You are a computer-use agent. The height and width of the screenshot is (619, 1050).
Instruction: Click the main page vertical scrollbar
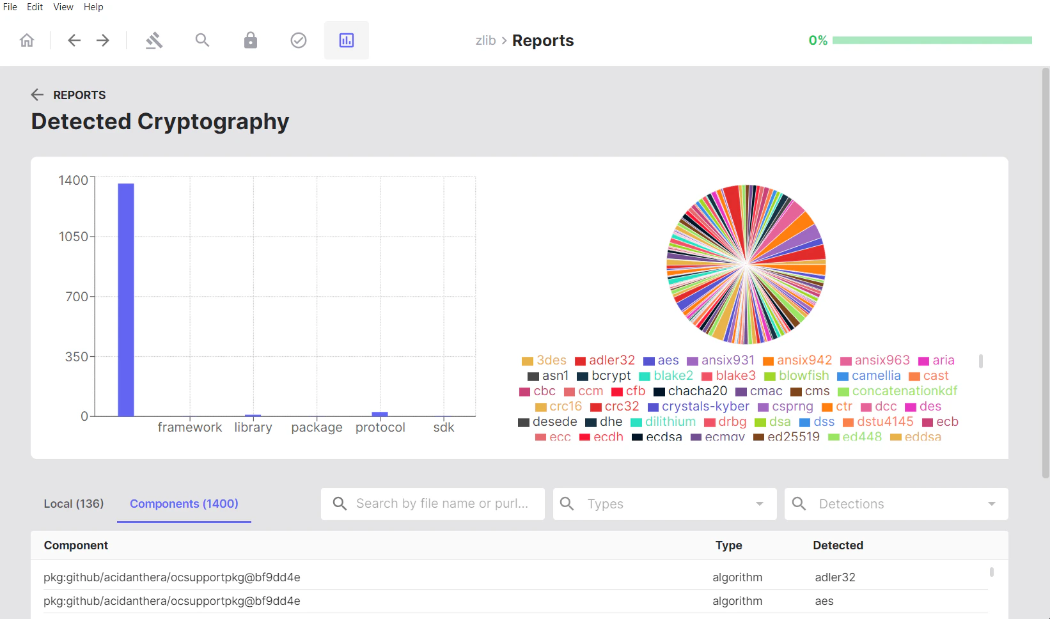[1046, 273]
